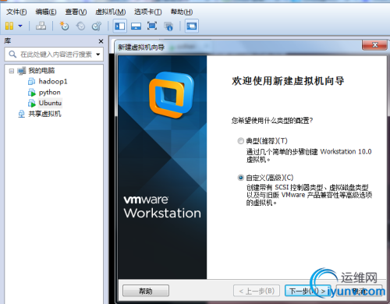Click the 下一步(N) next button
This screenshot has height=304, width=390.
coord(307,291)
